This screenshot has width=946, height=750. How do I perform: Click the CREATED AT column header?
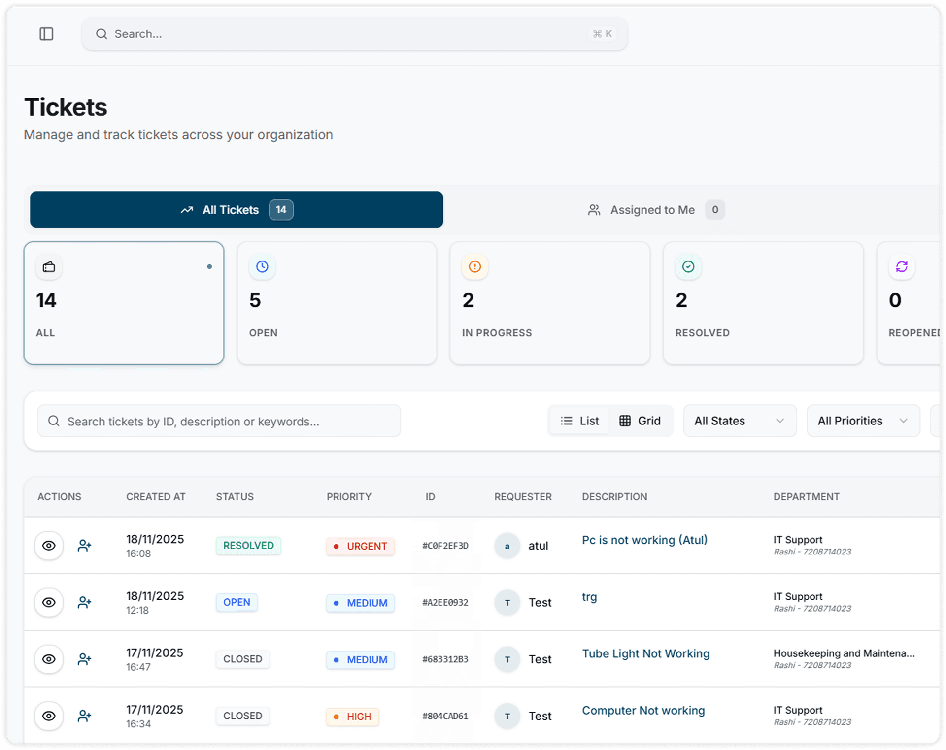click(x=156, y=497)
